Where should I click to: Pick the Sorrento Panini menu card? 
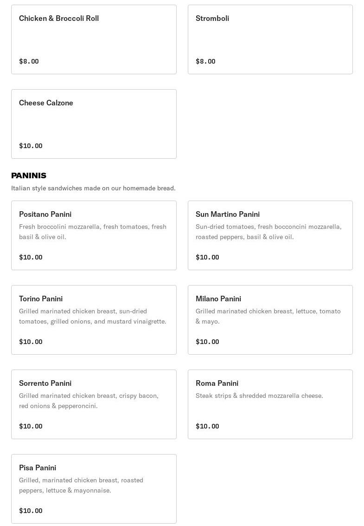tap(94, 404)
